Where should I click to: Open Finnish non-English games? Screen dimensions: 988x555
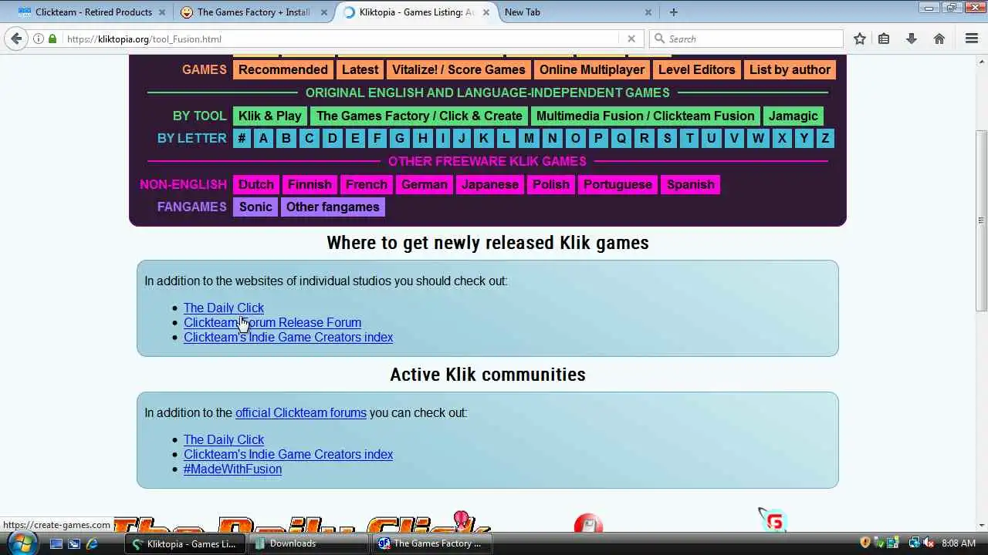(310, 184)
